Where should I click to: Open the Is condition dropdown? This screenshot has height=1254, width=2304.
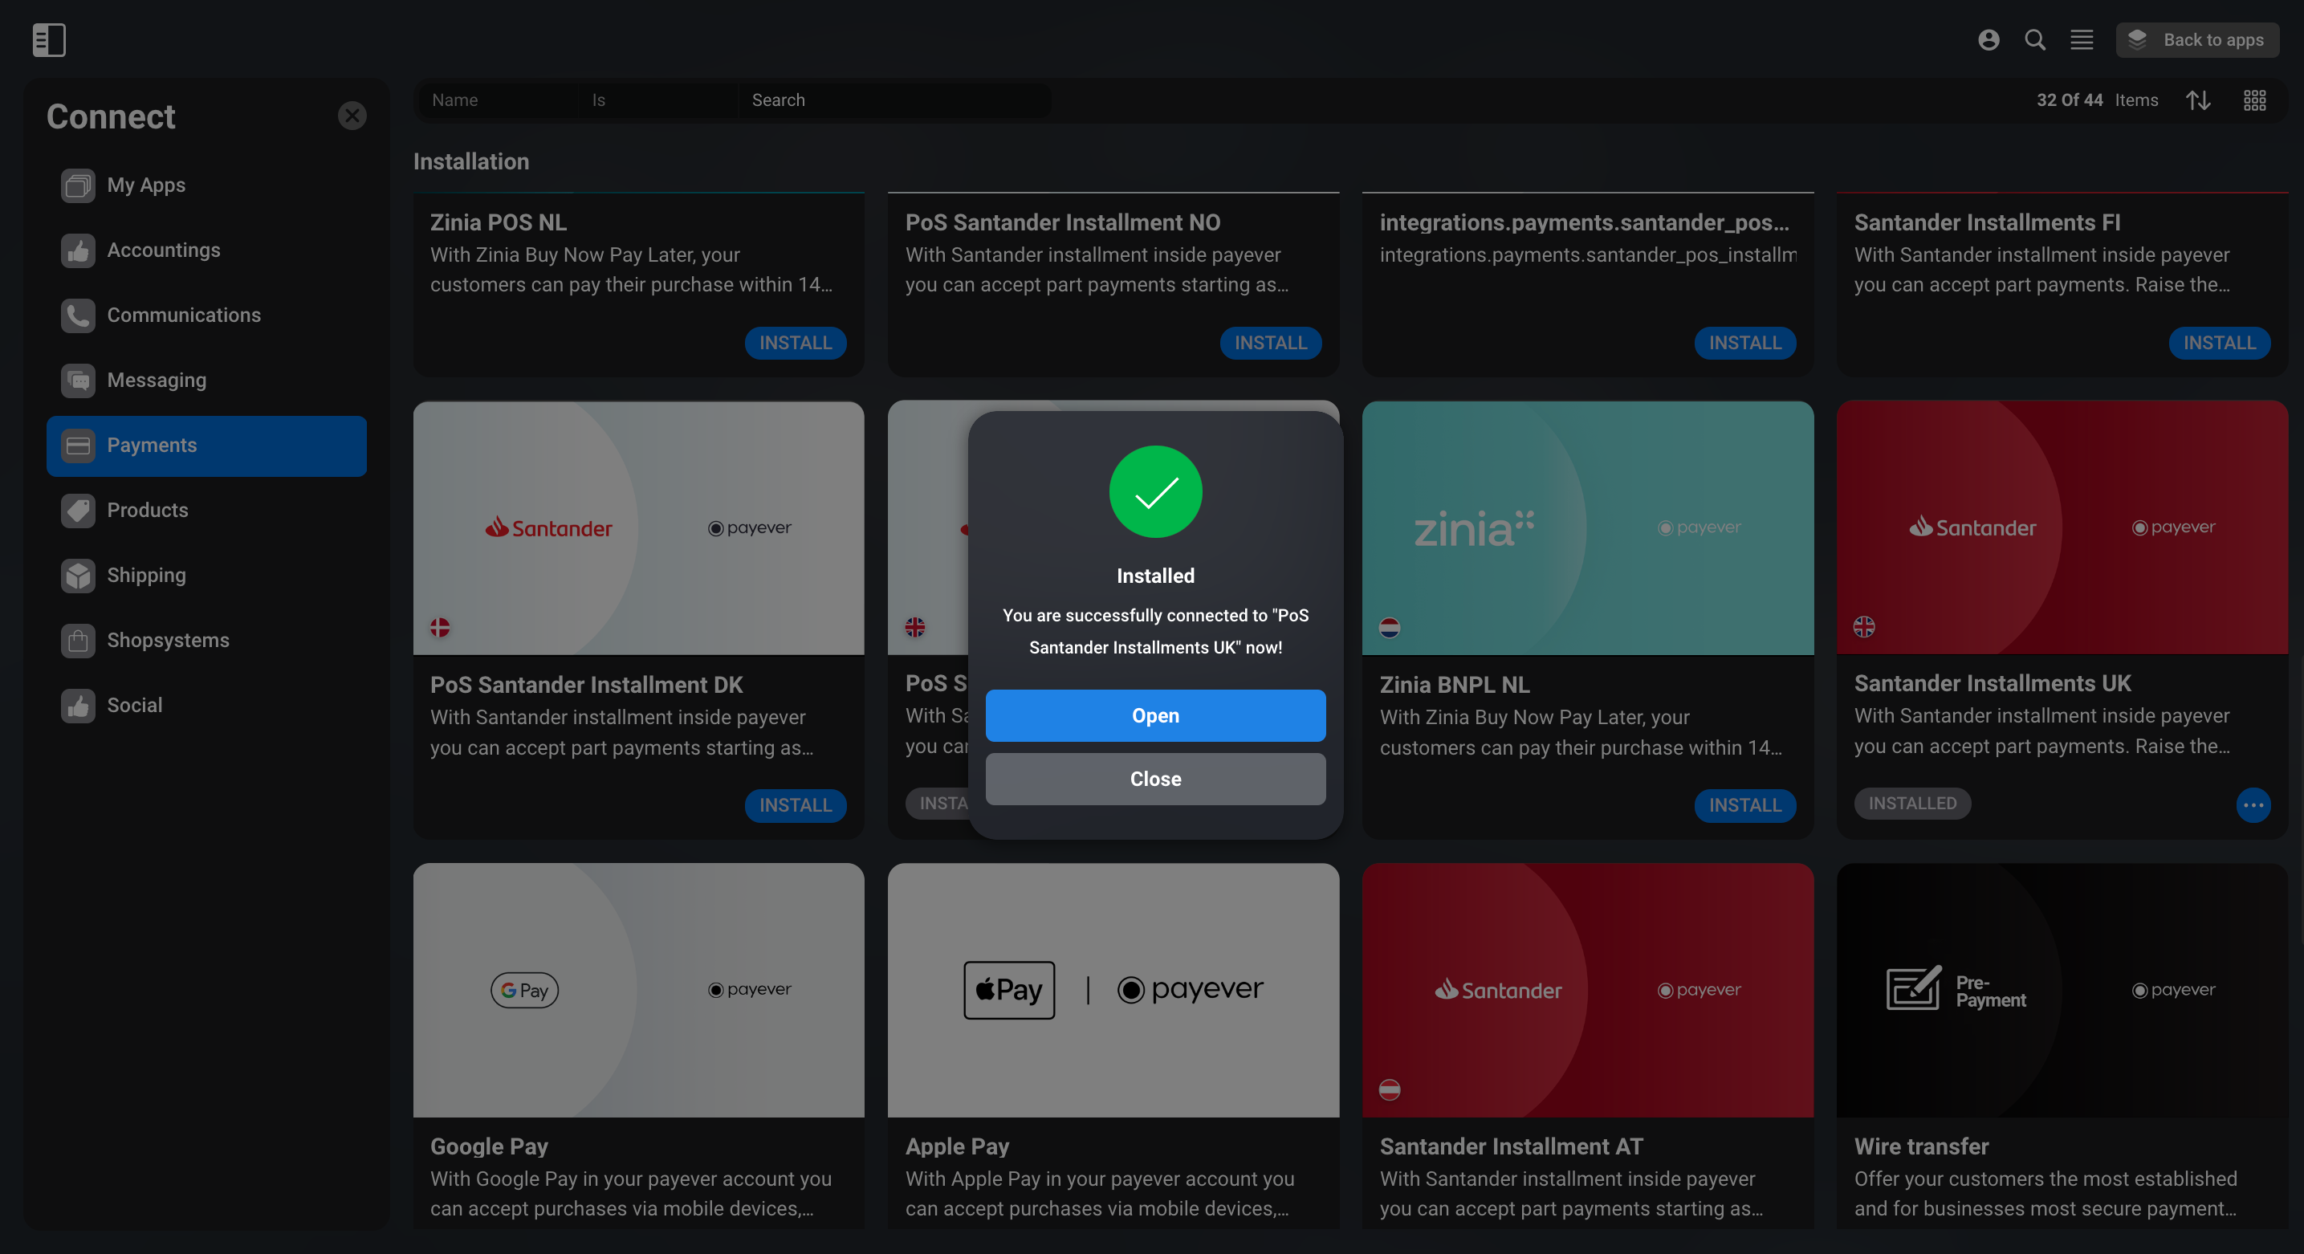pyautogui.click(x=660, y=100)
